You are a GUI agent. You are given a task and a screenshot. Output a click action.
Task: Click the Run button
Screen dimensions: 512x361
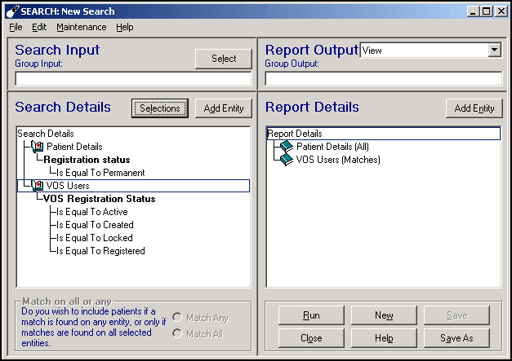click(x=311, y=315)
